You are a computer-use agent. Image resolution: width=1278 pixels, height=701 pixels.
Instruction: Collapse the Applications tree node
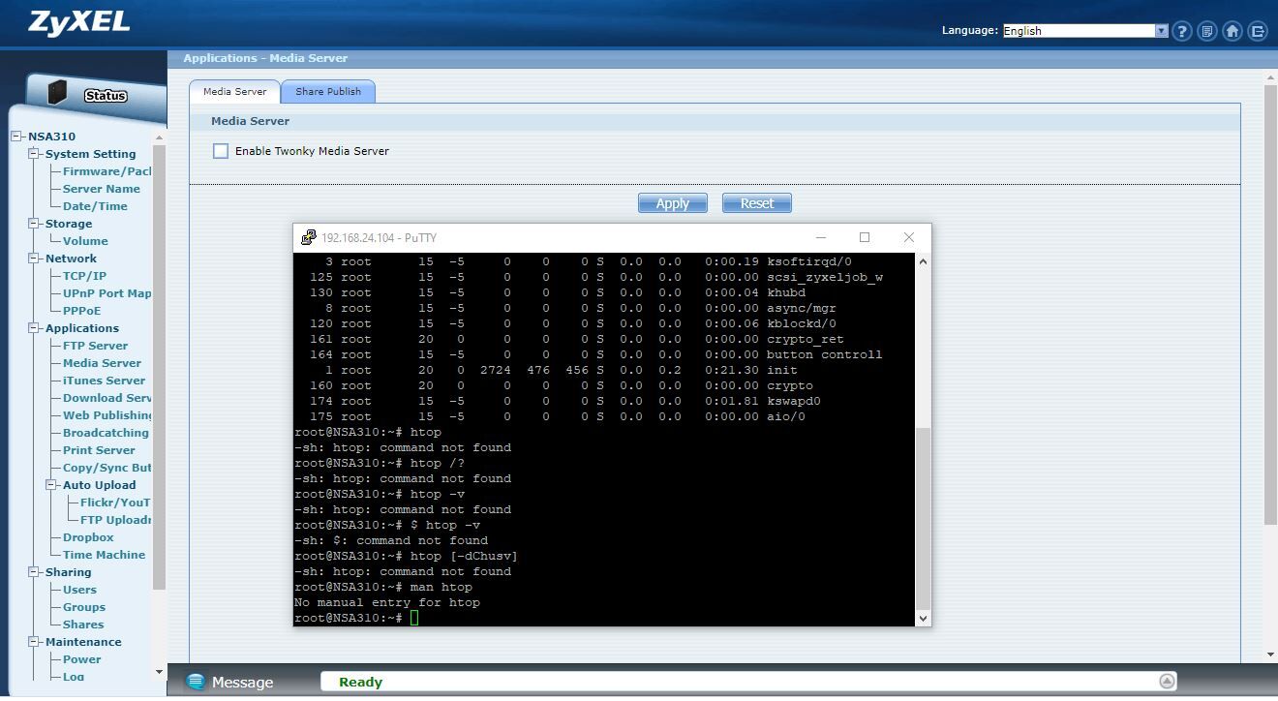(x=35, y=328)
